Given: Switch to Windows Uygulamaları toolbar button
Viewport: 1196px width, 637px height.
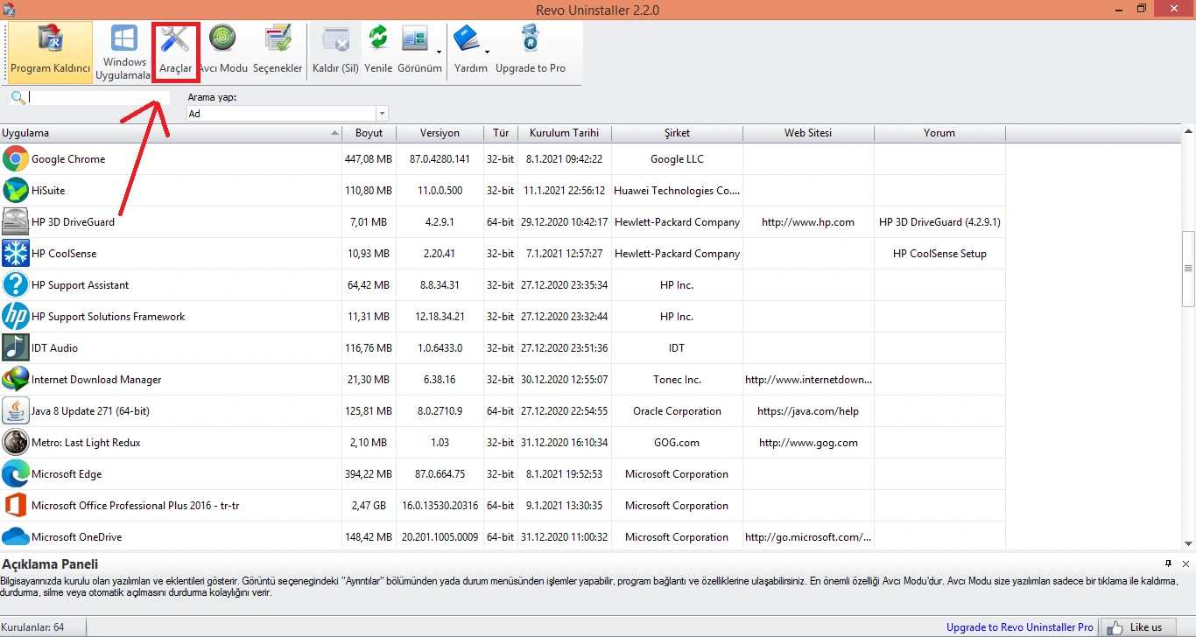Looking at the screenshot, I should [x=124, y=52].
